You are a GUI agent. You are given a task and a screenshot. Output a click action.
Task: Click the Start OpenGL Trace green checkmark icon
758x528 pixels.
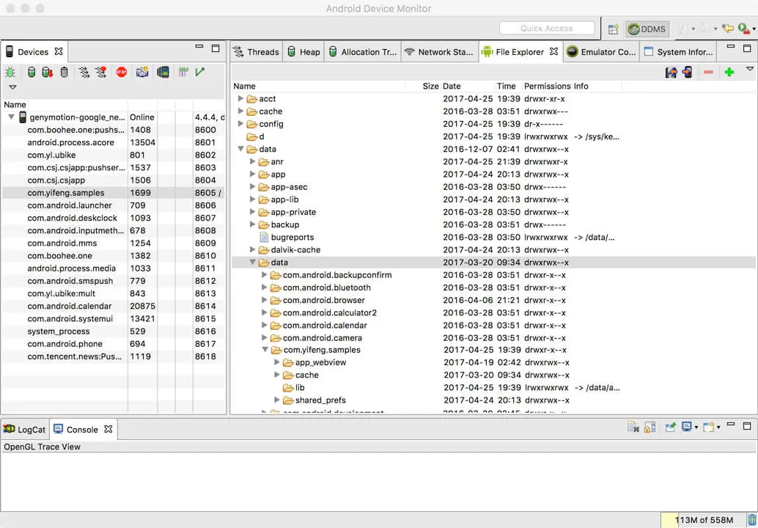coord(199,72)
